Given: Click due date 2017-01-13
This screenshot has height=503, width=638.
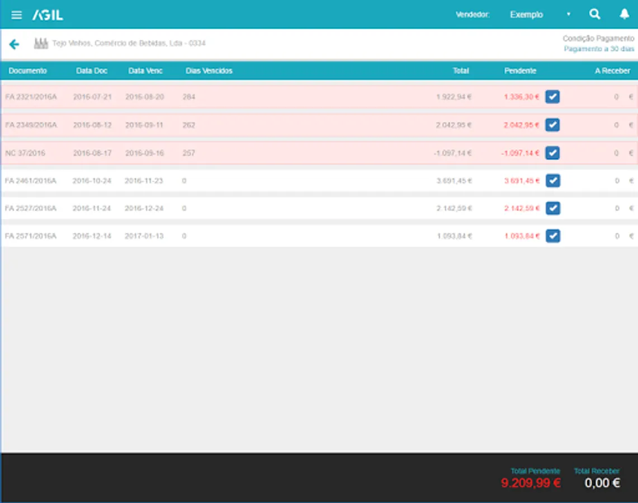Looking at the screenshot, I should point(144,236).
